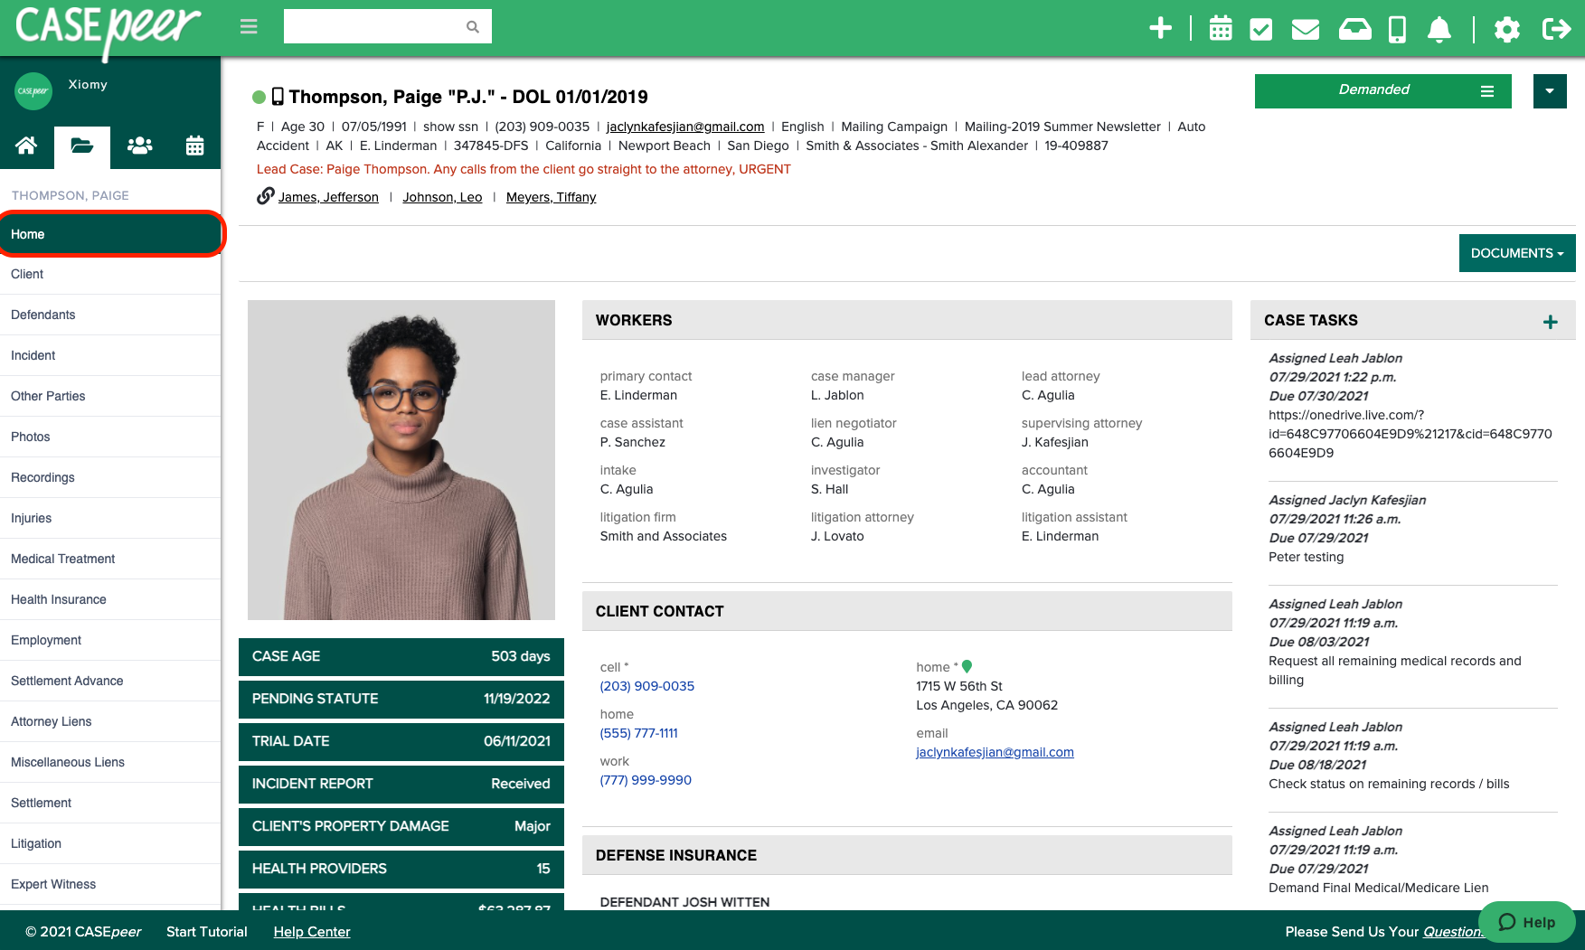Toggle the sidebar with the hamburger icon
Image resolution: width=1585 pixels, height=950 pixels.
pyautogui.click(x=248, y=26)
